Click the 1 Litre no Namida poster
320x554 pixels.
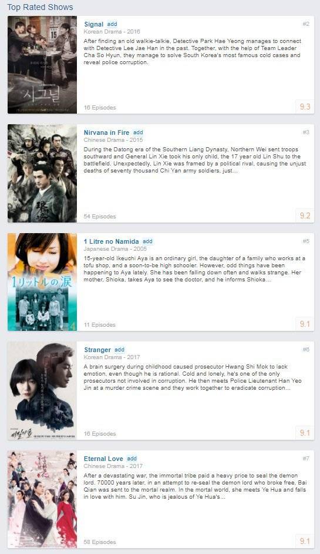(x=42, y=282)
